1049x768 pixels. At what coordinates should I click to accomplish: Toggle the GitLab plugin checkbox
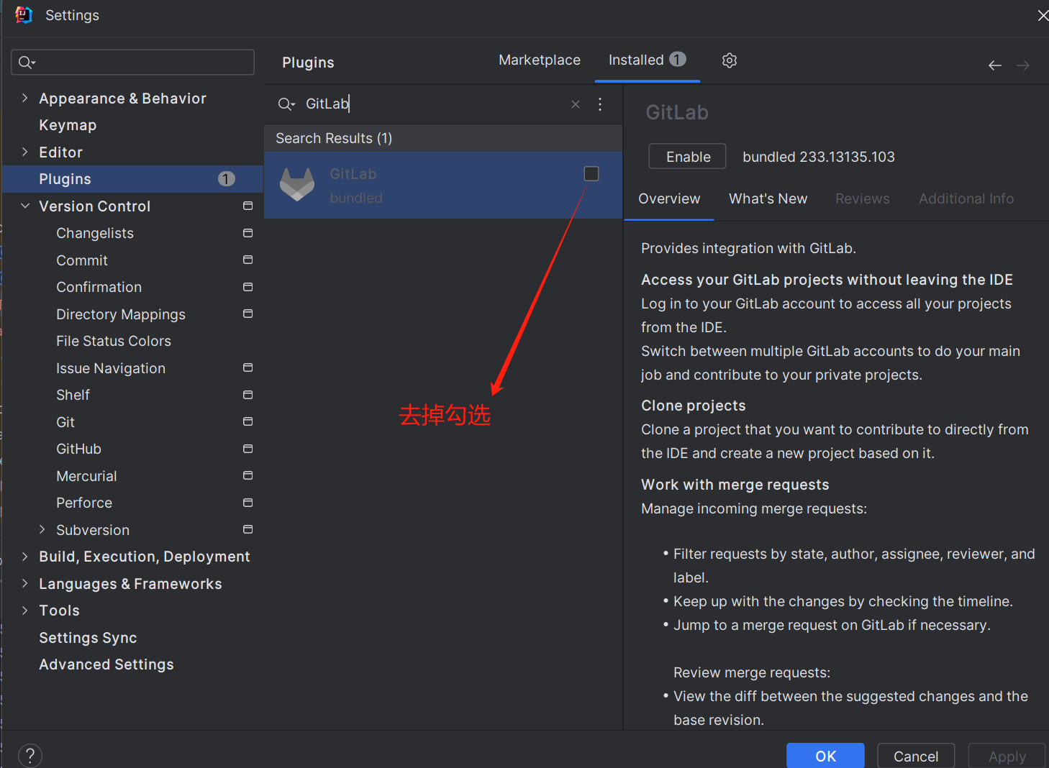point(591,173)
